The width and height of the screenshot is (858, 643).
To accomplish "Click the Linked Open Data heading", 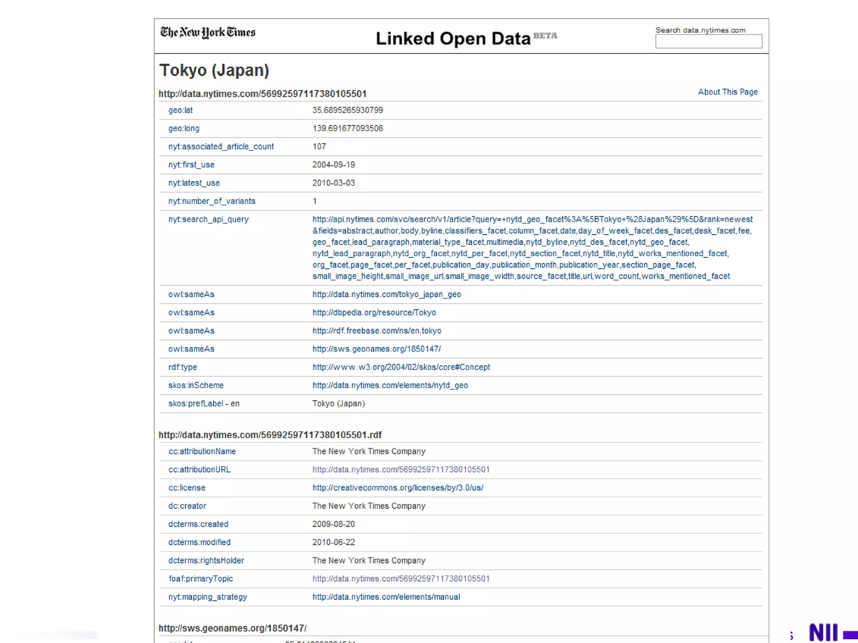I will coord(453,39).
